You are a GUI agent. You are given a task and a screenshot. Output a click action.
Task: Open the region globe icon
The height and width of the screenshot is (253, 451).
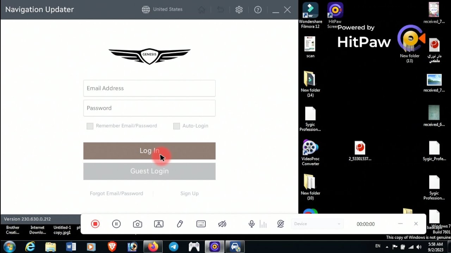click(146, 9)
